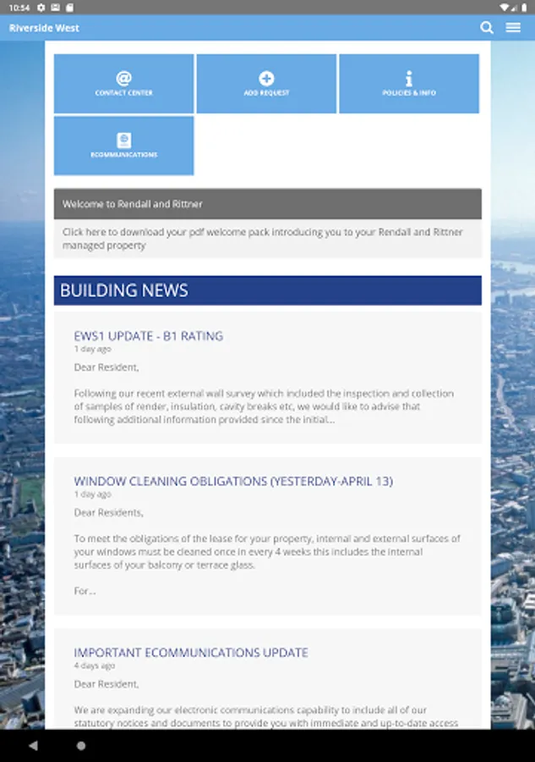Click '1 day ago' under EWS1 Update
Viewport: 535px width, 762px height.
pos(93,349)
